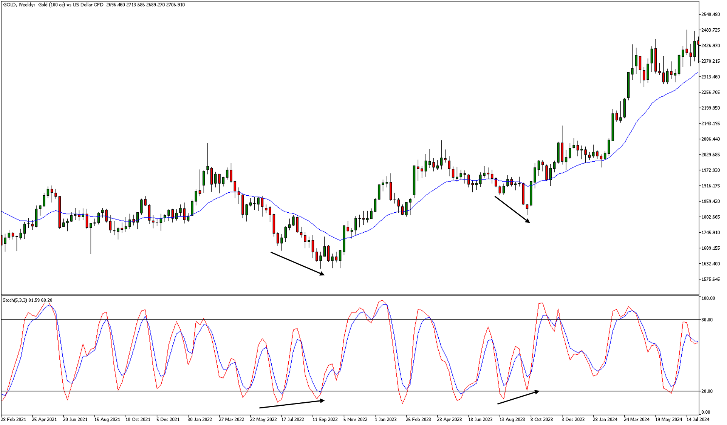The width and height of the screenshot is (727, 425).
Task: Pick the 1632.400 price axis label
Action: click(710, 264)
